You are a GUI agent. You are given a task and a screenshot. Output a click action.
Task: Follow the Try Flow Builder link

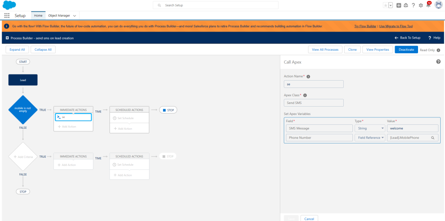coord(365,26)
